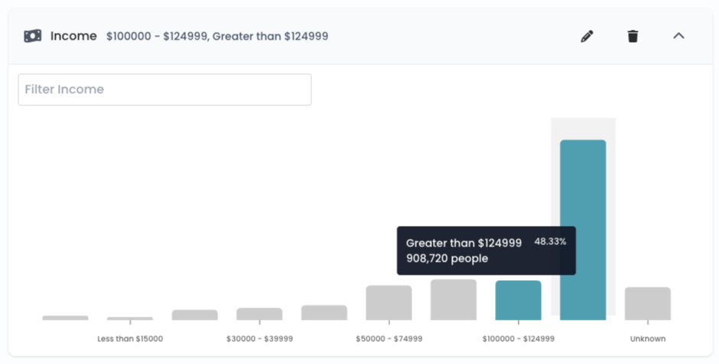Select the Greater than $124999 bar
The image size is (719, 364).
(583, 230)
